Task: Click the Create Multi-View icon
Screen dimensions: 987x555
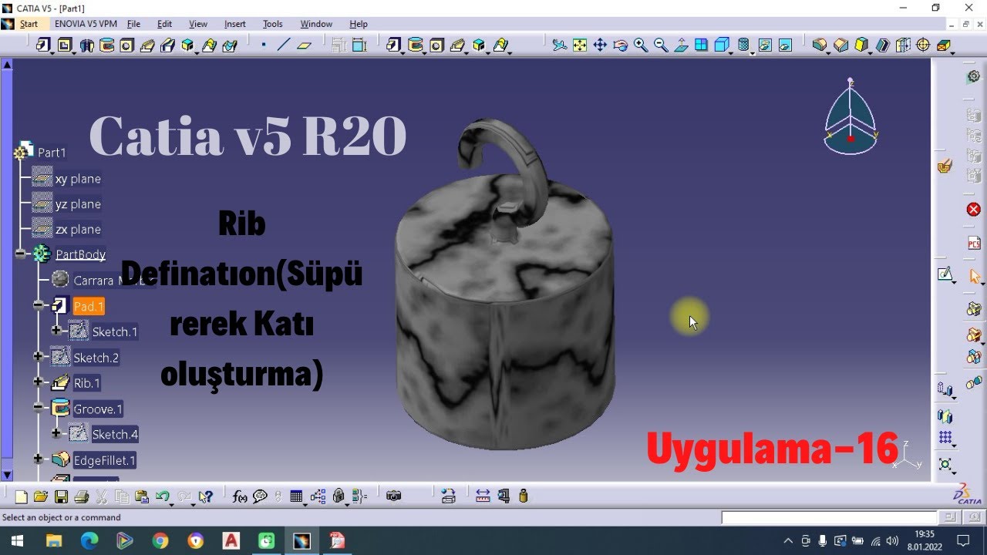Action: coord(701,45)
